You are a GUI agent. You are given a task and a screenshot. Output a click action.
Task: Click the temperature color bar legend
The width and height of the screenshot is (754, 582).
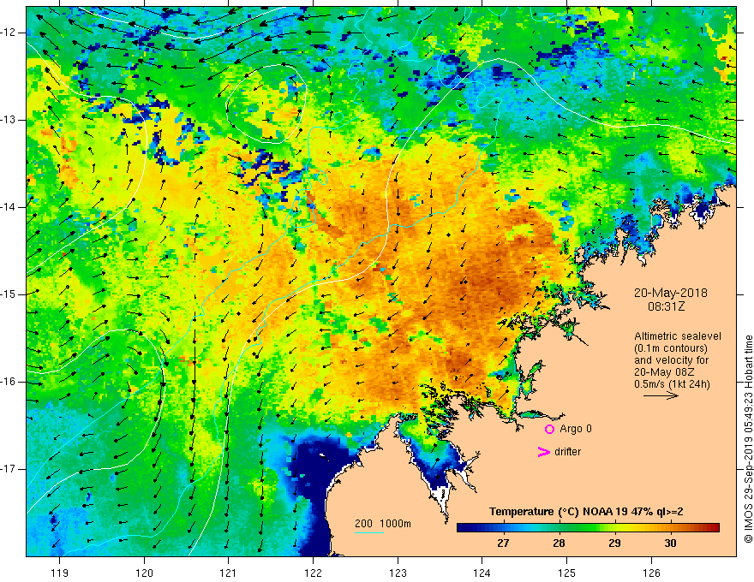coord(588,528)
